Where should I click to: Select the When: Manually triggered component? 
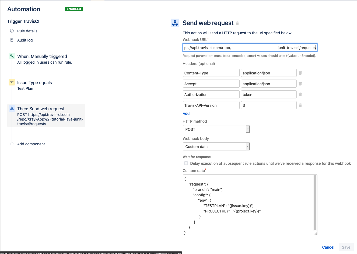coord(42,56)
